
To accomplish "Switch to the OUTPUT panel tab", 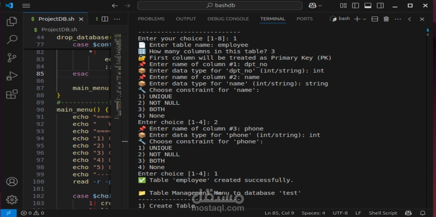I will click(x=186, y=19).
